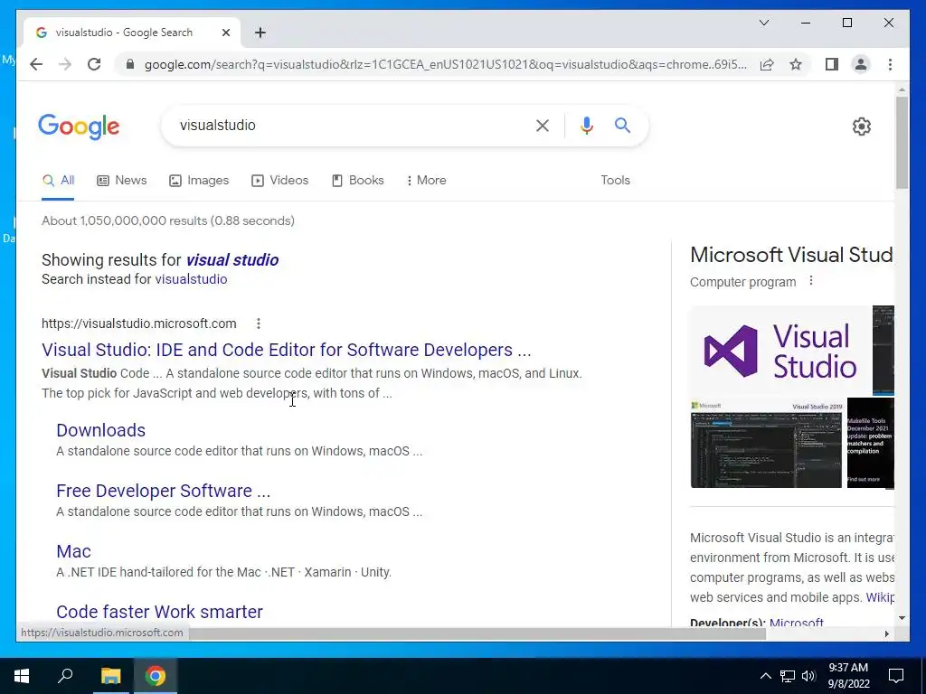
Task: Open File Explorer from taskbar
Action: 110,676
